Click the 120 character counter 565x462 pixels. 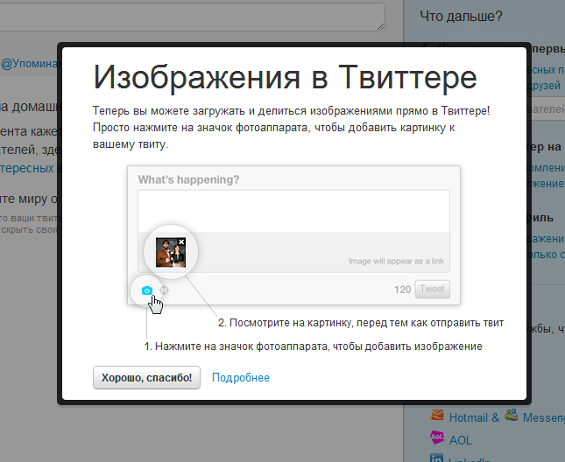pos(402,290)
